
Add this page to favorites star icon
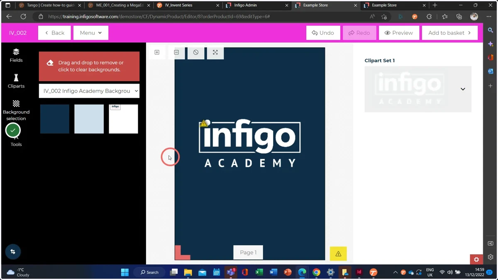point(384,17)
